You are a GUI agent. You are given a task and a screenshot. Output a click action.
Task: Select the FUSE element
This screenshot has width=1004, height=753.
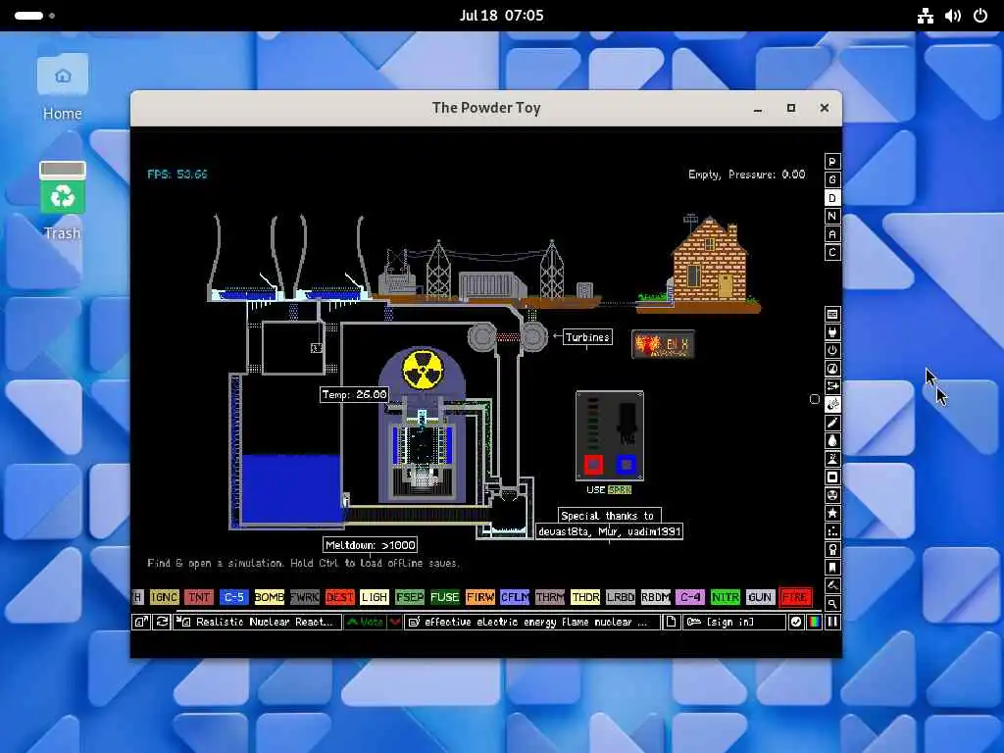(445, 597)
